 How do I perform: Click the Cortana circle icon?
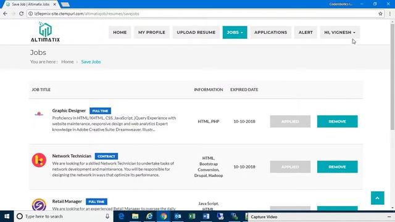click(19, 216)
